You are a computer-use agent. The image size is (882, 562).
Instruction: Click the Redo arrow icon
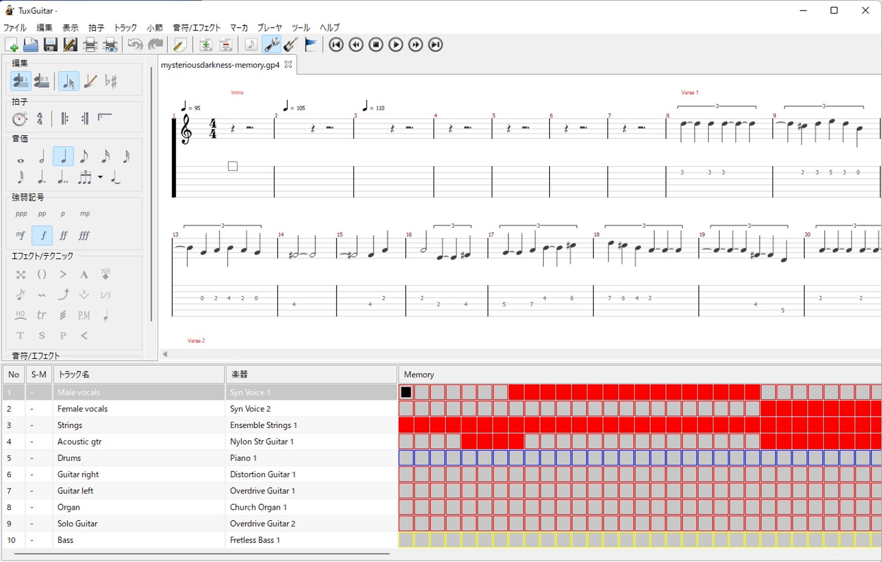click(x=156, y=45)
